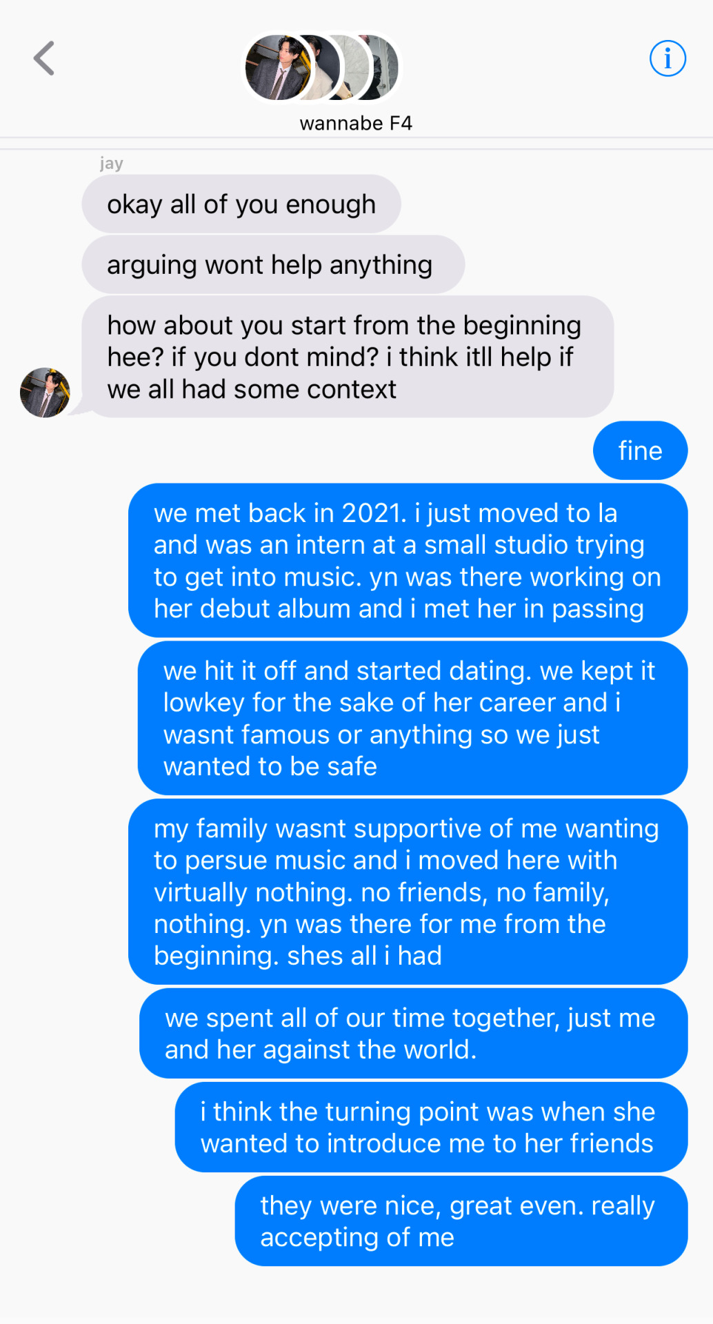Tap the back chevron arrow

[44, 58]
